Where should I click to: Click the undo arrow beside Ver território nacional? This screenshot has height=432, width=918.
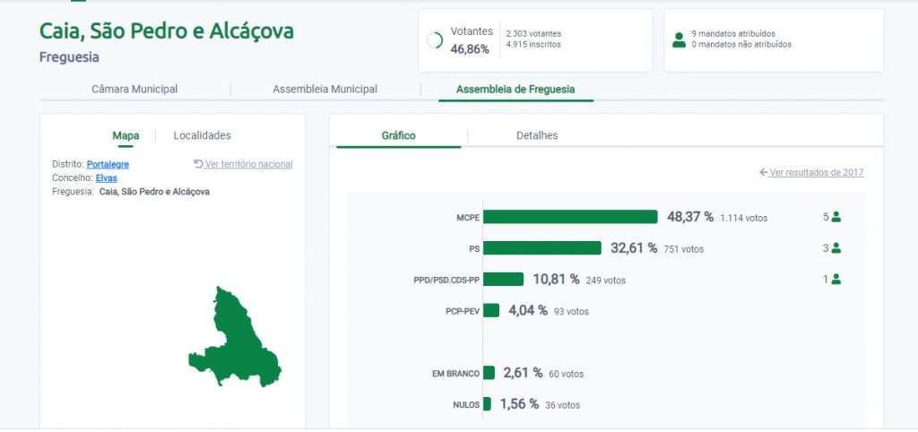point(198,164)
